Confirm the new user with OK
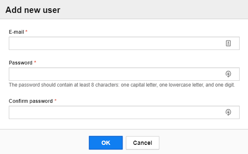This screenshot has height=154, width=248. click(x=106, y=143)
